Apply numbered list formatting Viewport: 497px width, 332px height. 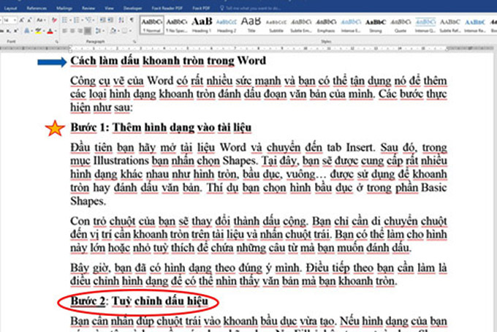77,20
